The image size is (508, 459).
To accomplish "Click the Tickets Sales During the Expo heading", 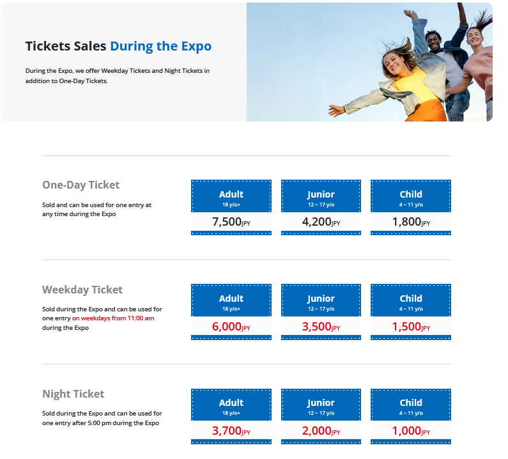I will (x=118, y=46).
